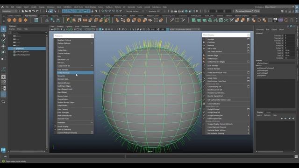Open the Outliner Display menu
299x168 pixels.
point(12,29)
